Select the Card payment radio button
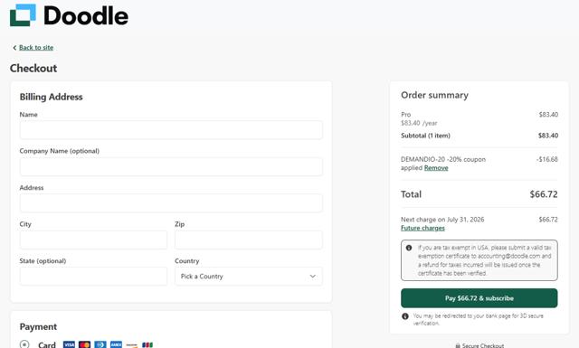Screen dimensions: 579x348 click(x=24, y=344)
